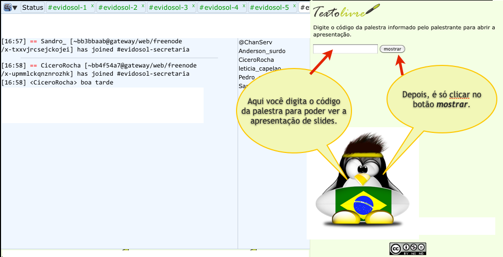The image size is (503, 257).
Task: Click the CiceroRocha has joined message
Action: pyautogui.click(x=99, y=70)
